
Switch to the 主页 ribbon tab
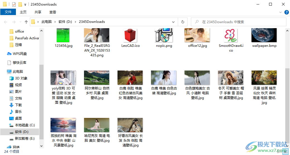click(x=23, y=12)
